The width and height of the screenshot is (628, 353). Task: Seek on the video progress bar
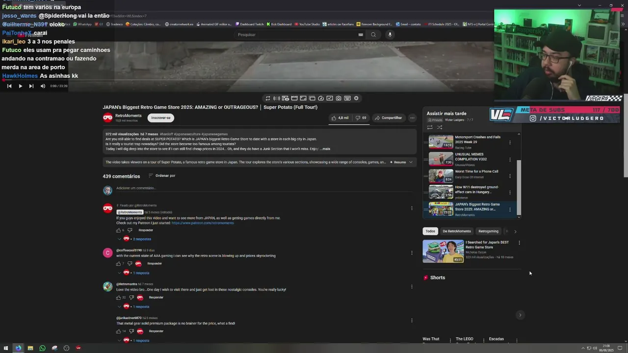(247, 80)
